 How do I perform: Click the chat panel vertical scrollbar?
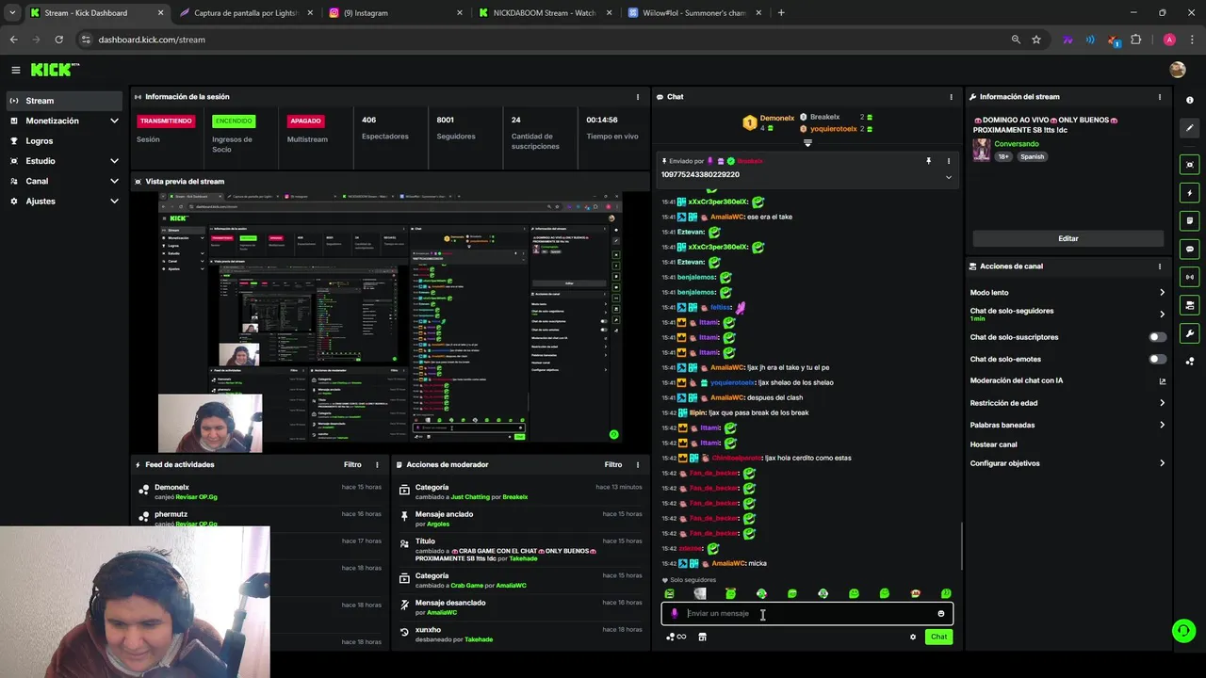pyautogui.click(x=961, y=546)
